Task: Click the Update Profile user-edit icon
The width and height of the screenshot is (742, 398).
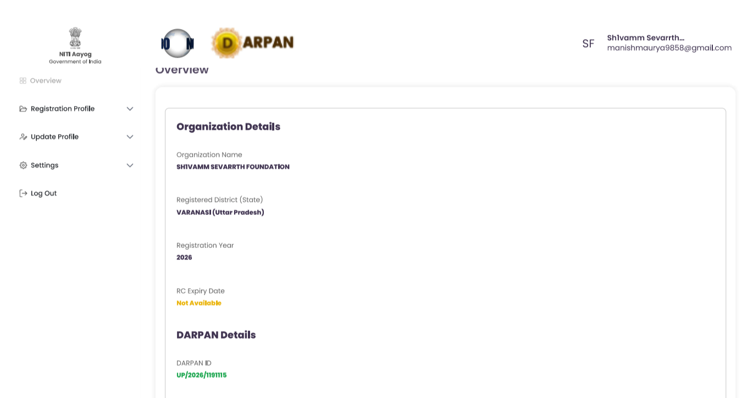Action: [x=23, y=137]
